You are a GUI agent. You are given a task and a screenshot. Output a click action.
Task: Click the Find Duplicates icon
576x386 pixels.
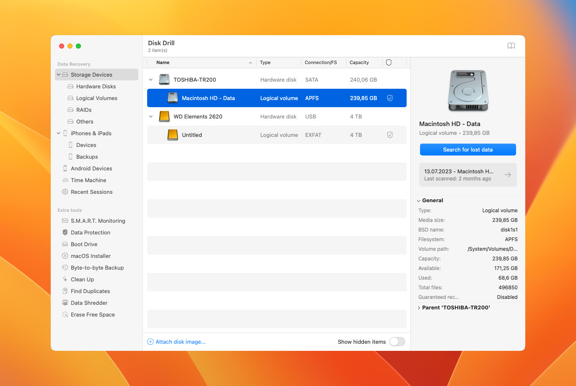click(65, 291)
